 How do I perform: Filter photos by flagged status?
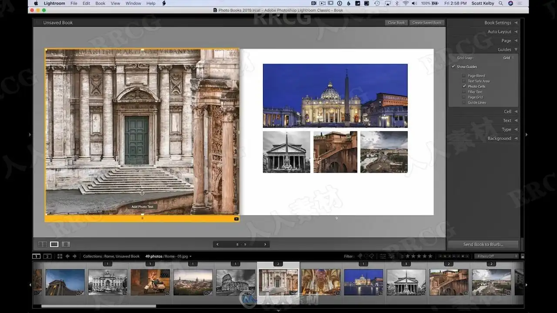(360, 256)
